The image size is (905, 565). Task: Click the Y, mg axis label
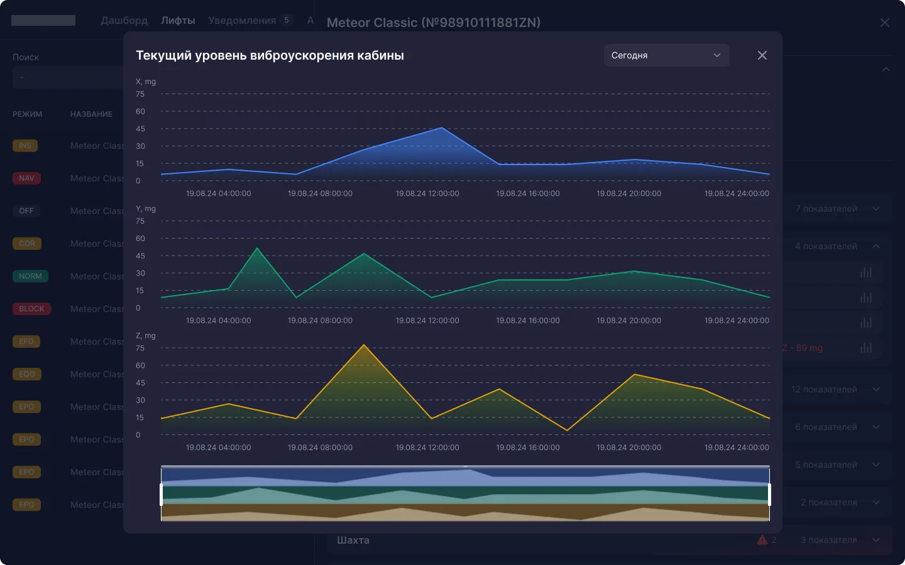(x=146, y=208)
